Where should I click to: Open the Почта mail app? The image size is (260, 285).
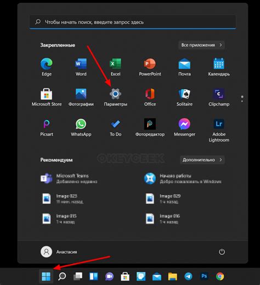tap(184, 67)
